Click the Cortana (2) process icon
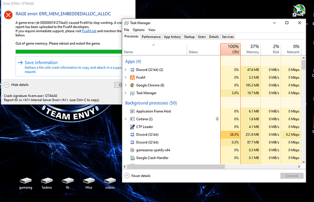Viewport: 314px width, 202px height. pyautogui.click(x=132, y=119)
